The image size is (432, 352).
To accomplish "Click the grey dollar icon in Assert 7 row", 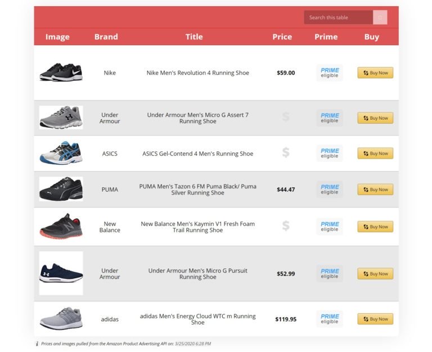I will [x=286, y=117].
